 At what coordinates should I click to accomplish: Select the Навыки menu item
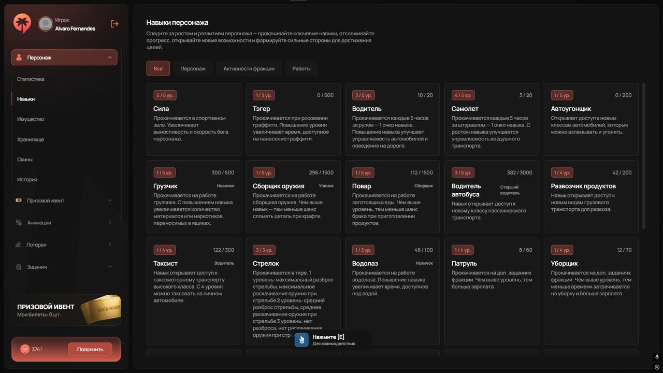(x=26, y=99)
